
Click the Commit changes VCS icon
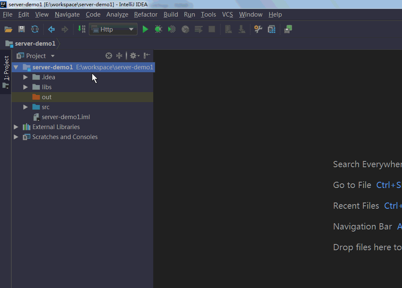click(242, 29)
